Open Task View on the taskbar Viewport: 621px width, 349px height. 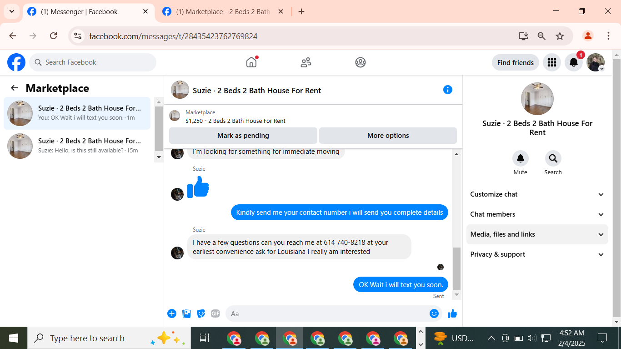tap(205, 338)
